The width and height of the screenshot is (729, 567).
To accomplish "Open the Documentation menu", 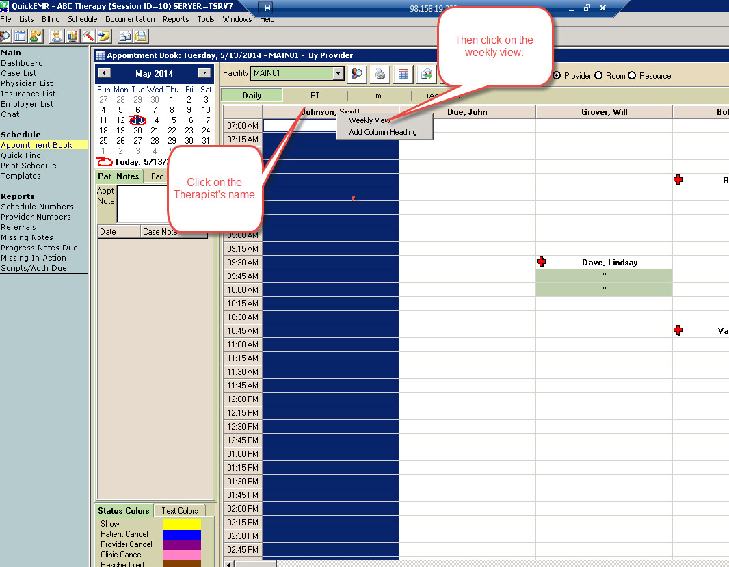I will tap(130, 19).
